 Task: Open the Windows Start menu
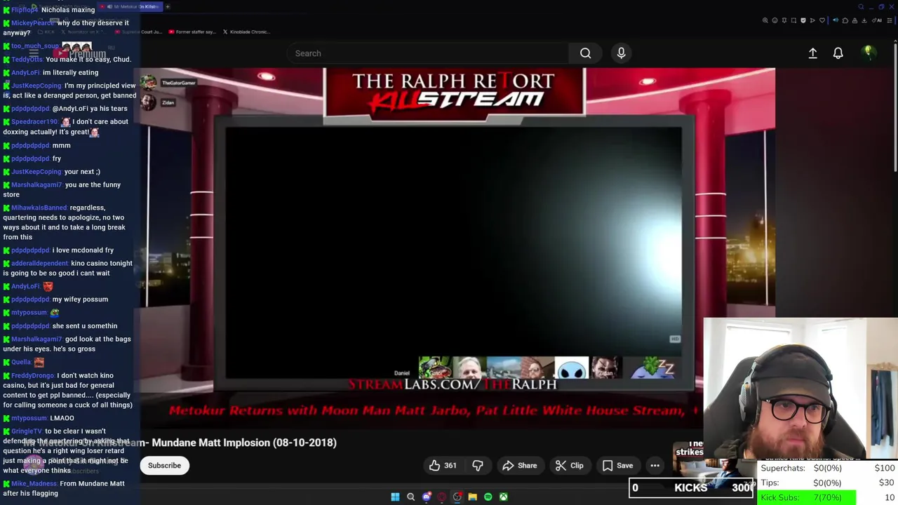(395, 497)
